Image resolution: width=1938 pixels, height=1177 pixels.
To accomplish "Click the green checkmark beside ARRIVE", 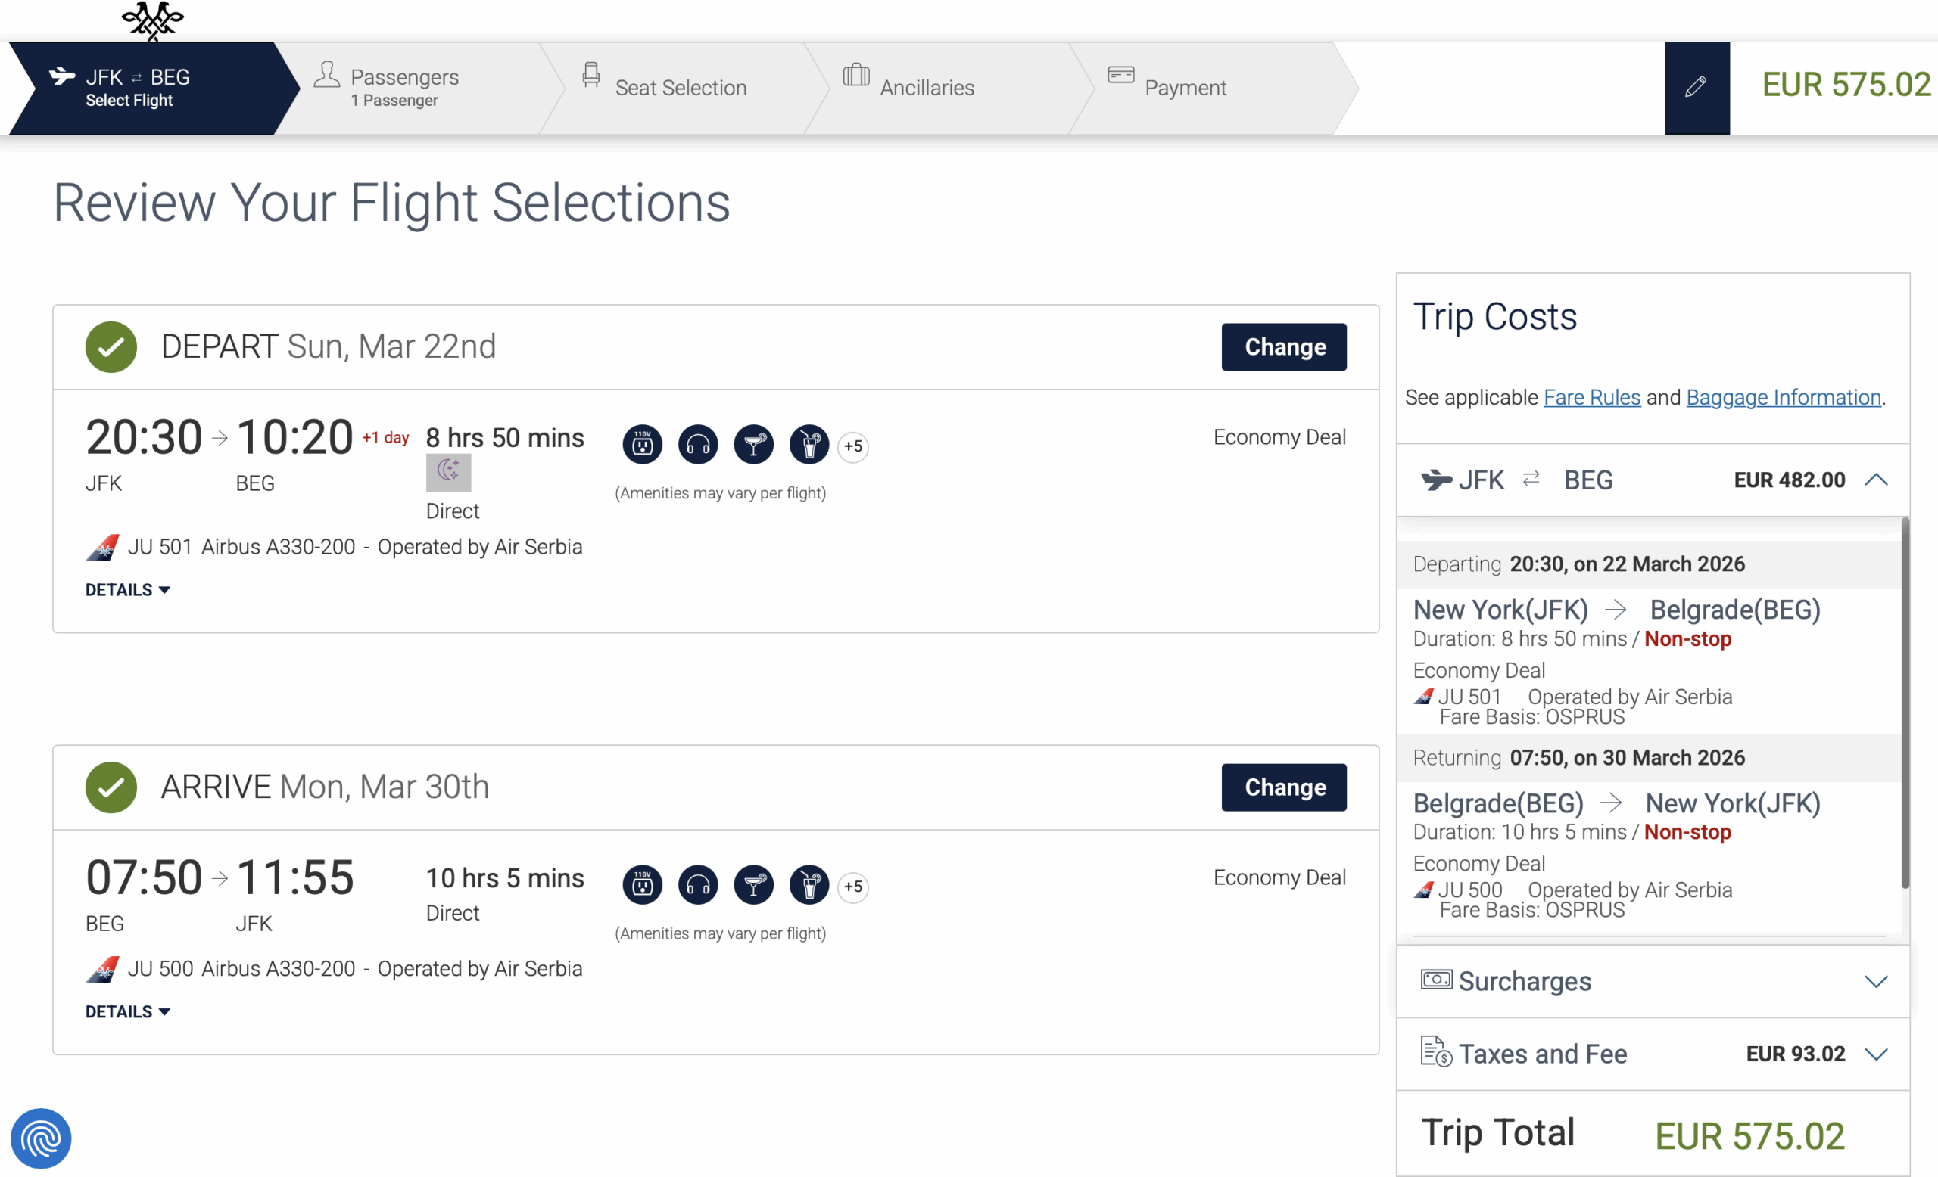I will tap(111, 787).
